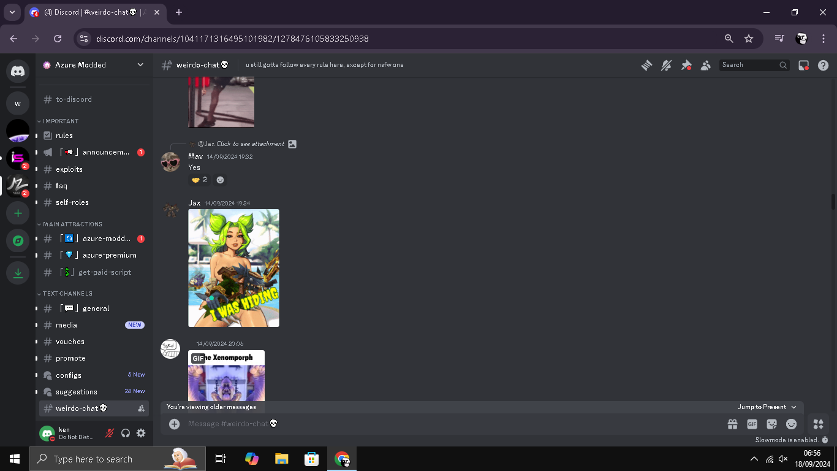Open the faq channel

click(94, 186)
